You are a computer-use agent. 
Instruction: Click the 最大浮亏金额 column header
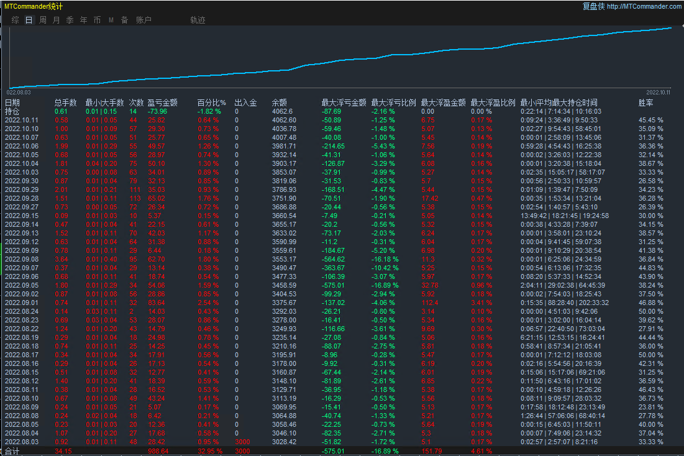coord(344,103)
